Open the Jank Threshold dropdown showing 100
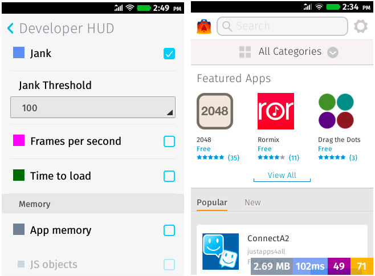Screen dimensions: 375x276 (x=93, y=107)
